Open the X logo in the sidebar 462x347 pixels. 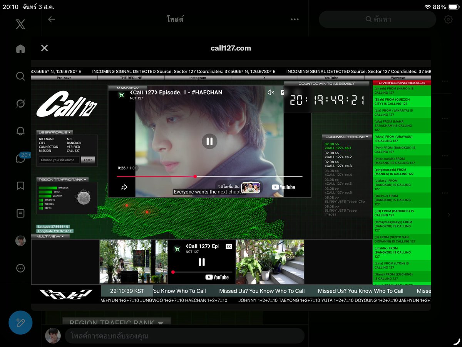click(x=20, y=24)
